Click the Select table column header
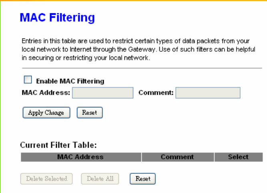The image size is (267, 193). [239, 157]
